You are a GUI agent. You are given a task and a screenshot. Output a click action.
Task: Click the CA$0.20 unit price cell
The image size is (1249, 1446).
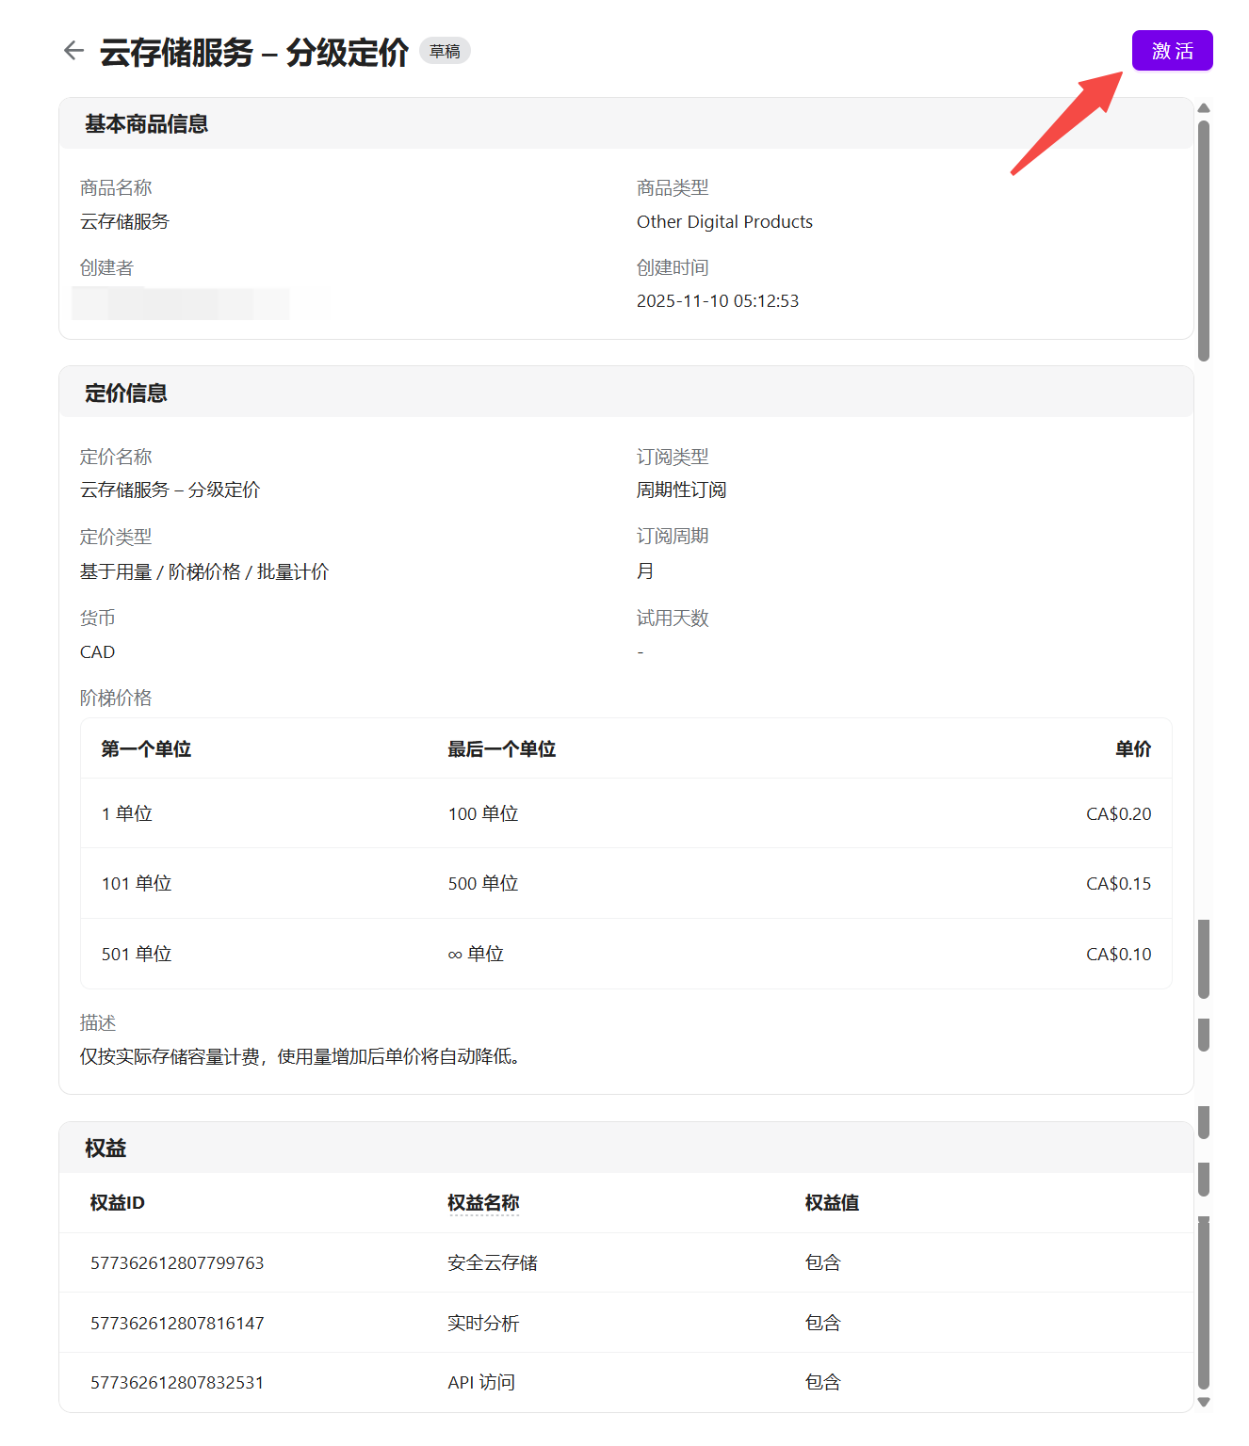coord(1118,813)
